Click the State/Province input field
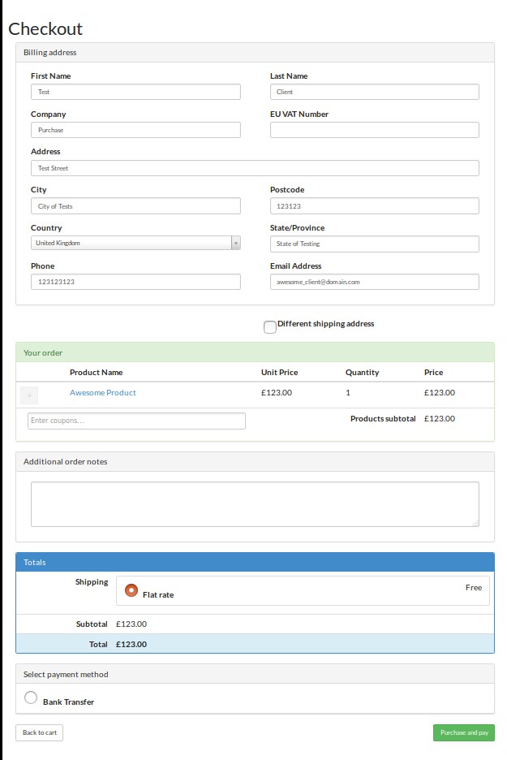This screenshot has height=760, width=507. tap(374, 244)
